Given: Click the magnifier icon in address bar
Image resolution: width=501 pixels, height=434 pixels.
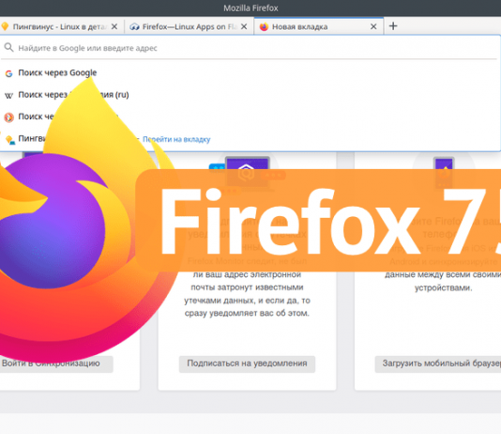Looking at the screenshot, I should pos(8,48).
